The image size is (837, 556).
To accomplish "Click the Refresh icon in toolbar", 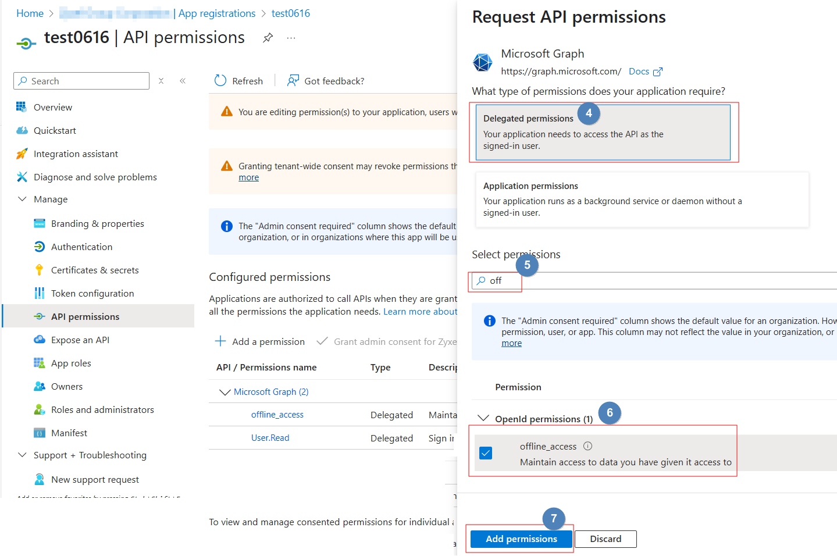I will (220, 81).
